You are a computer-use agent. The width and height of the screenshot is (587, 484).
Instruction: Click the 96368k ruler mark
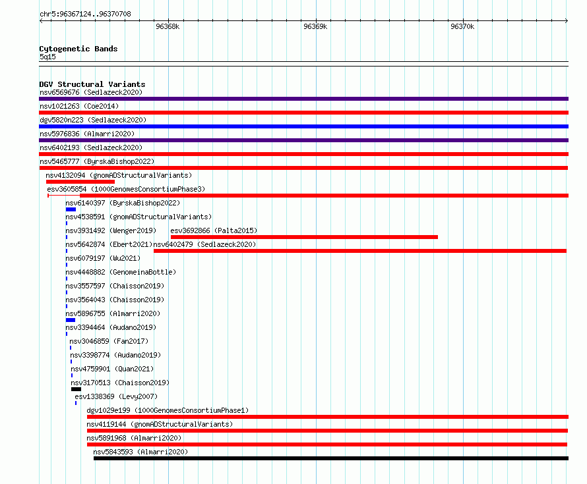tap(168, 26)
